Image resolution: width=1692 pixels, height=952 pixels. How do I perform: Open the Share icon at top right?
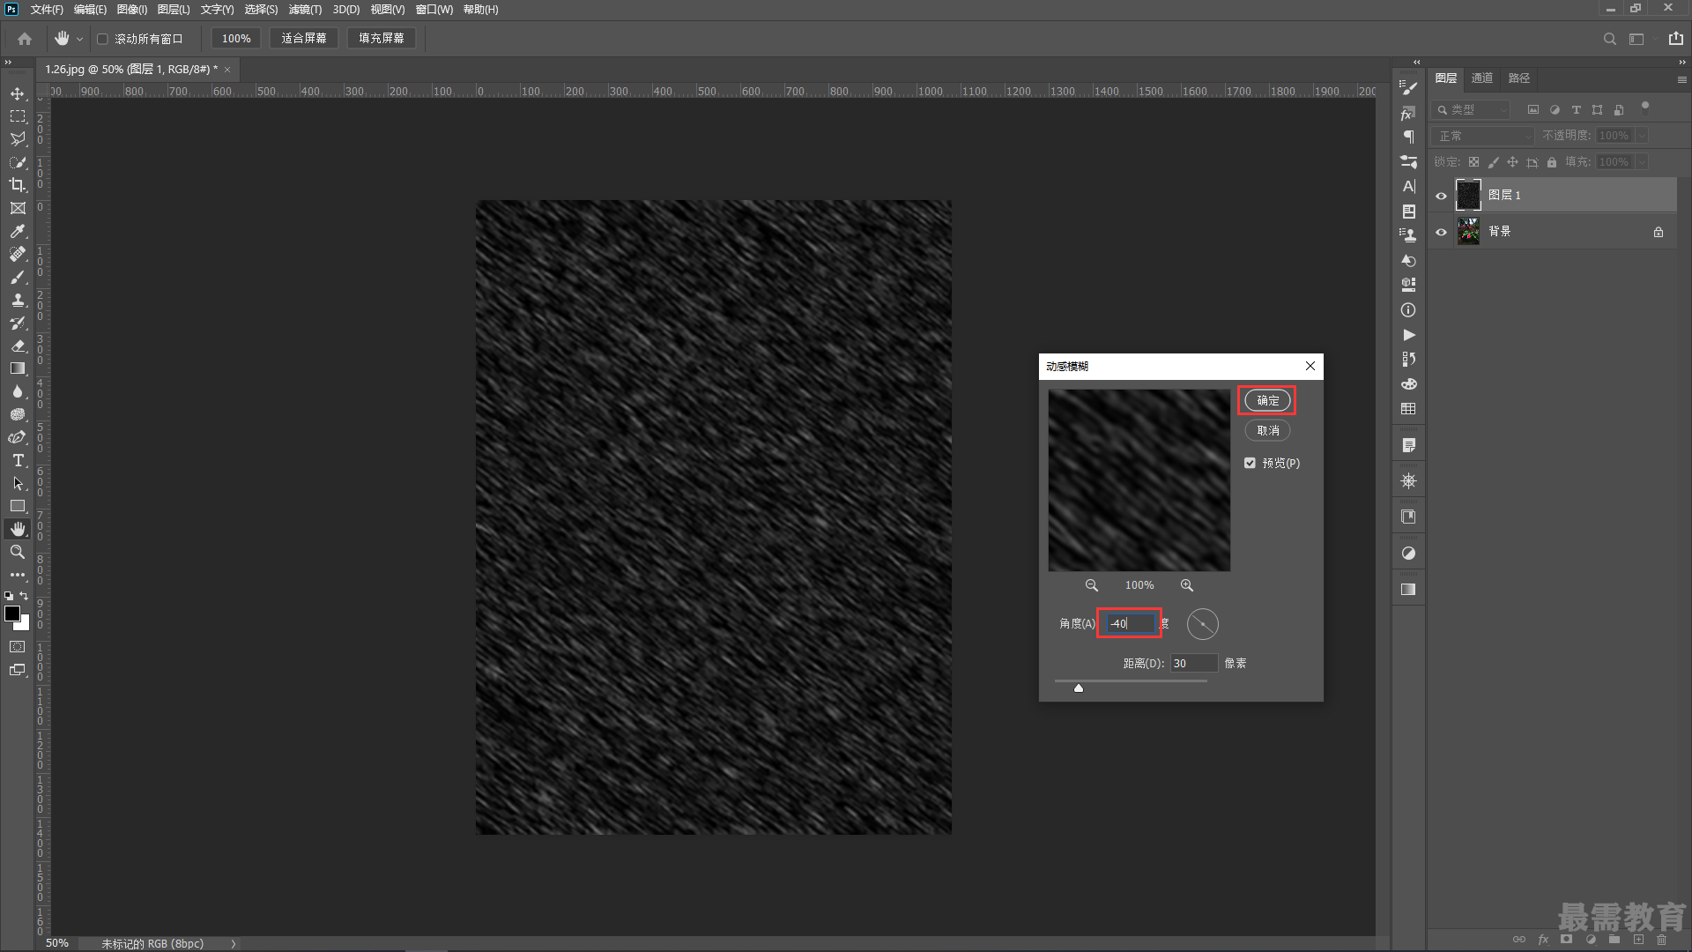1675,38
